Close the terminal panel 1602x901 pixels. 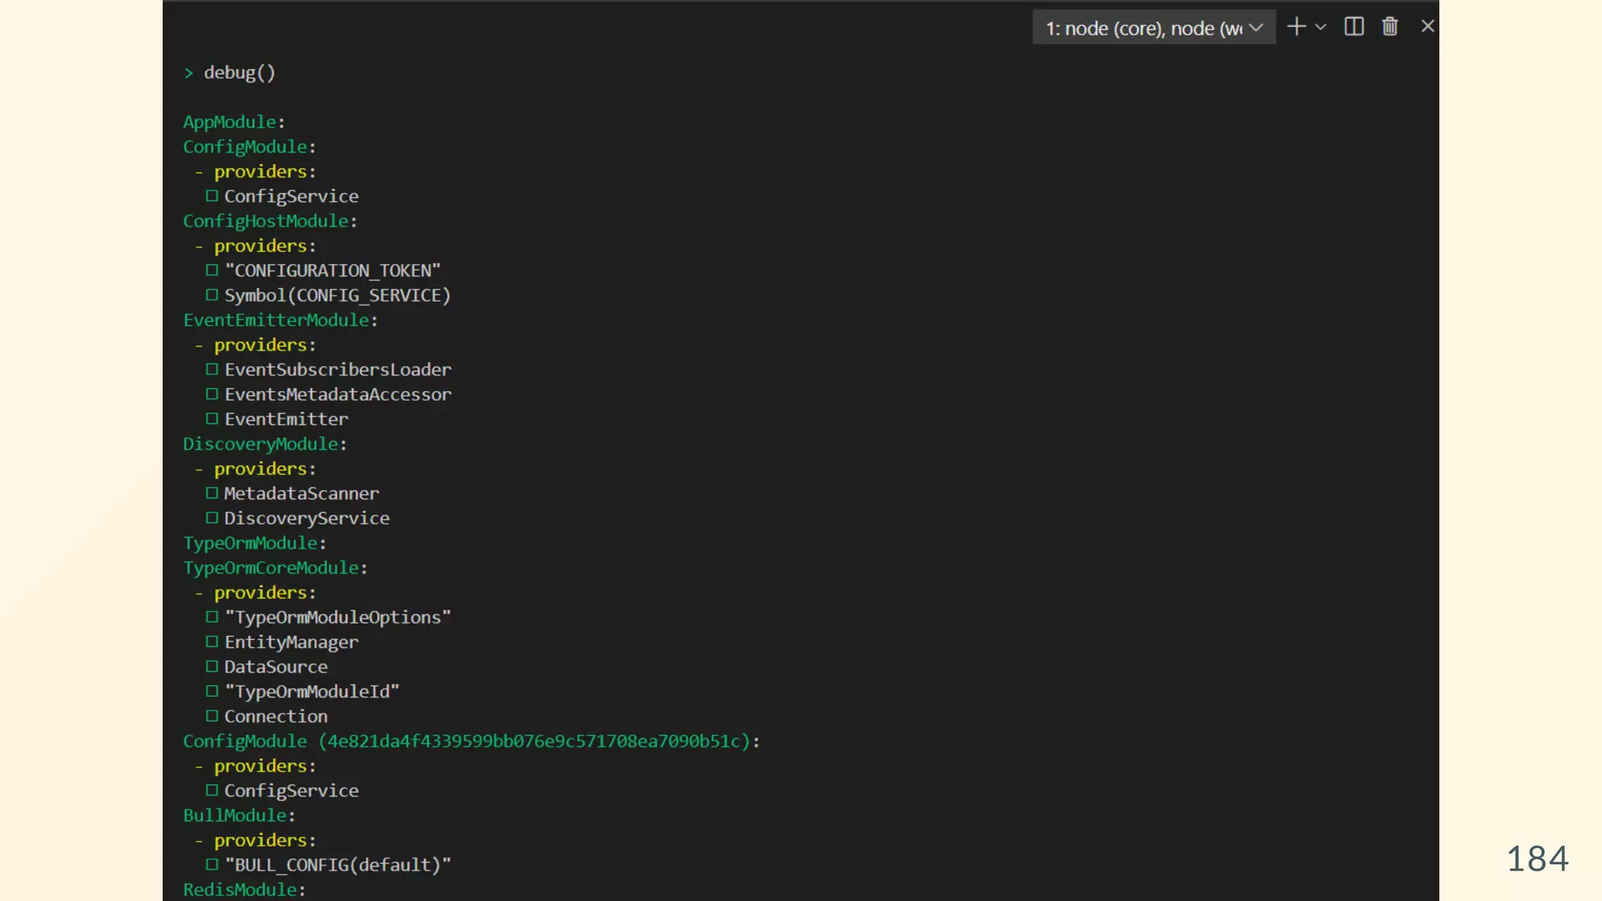[1428, 27]
